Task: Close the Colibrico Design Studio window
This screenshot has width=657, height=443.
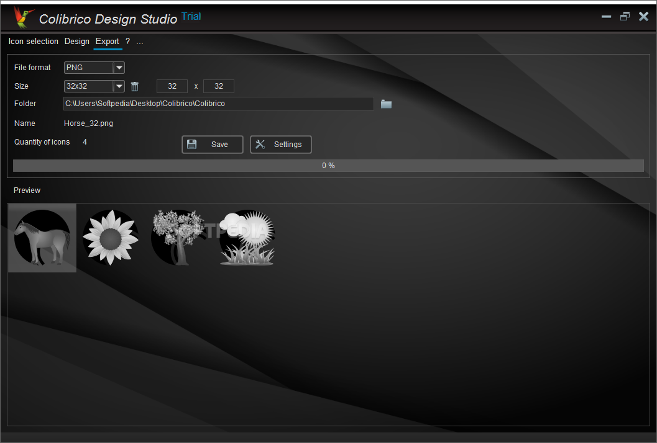Action: coord(643,16)
